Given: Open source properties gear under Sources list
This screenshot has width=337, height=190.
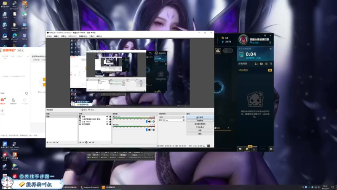Looking at the screenshot, I should [86, 142].
